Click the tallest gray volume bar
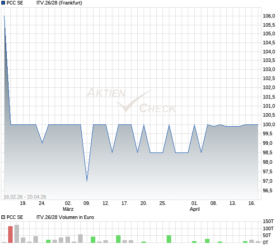 click(x=17, y=233)
